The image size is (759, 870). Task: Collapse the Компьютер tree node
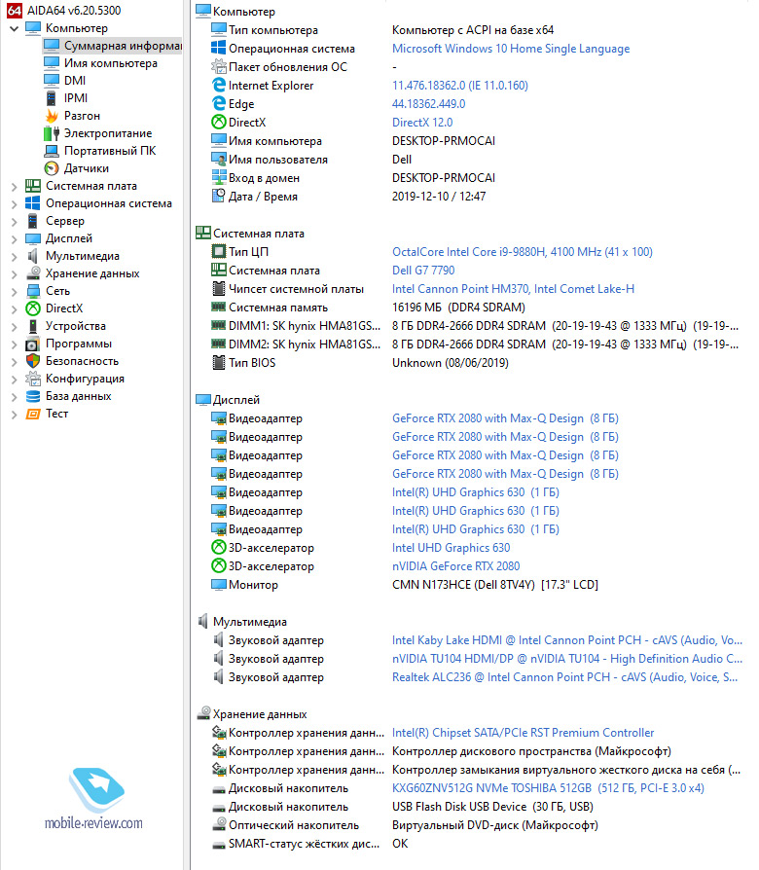[x=15, y=28]
